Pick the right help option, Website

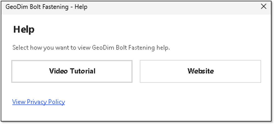(200, 71)
